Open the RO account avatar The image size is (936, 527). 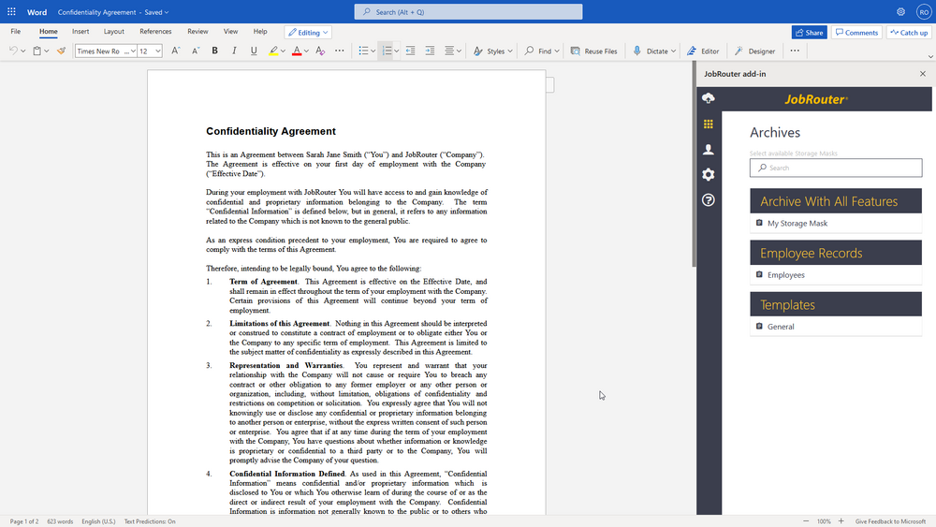pos(924,12)
